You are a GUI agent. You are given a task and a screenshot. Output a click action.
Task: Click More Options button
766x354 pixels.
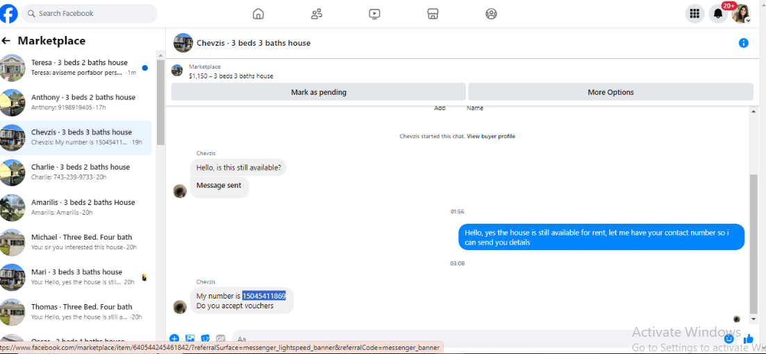tap(610, 91)
